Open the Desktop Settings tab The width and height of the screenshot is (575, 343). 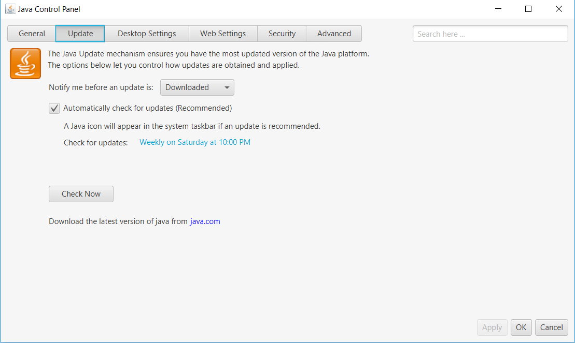click(147, 33)
